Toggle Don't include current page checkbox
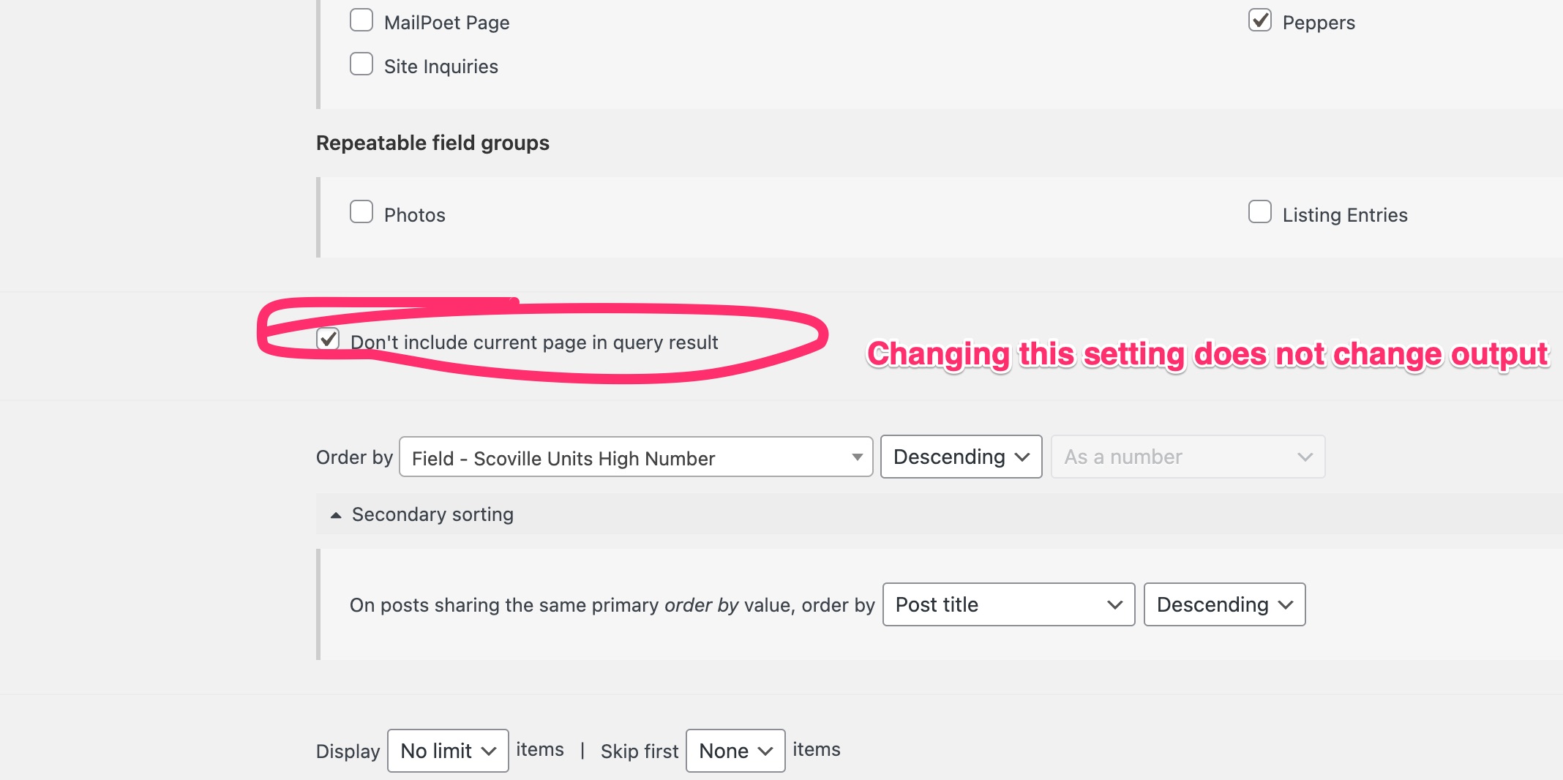Viewport: 1563px width, 780px height. point(328,339)
